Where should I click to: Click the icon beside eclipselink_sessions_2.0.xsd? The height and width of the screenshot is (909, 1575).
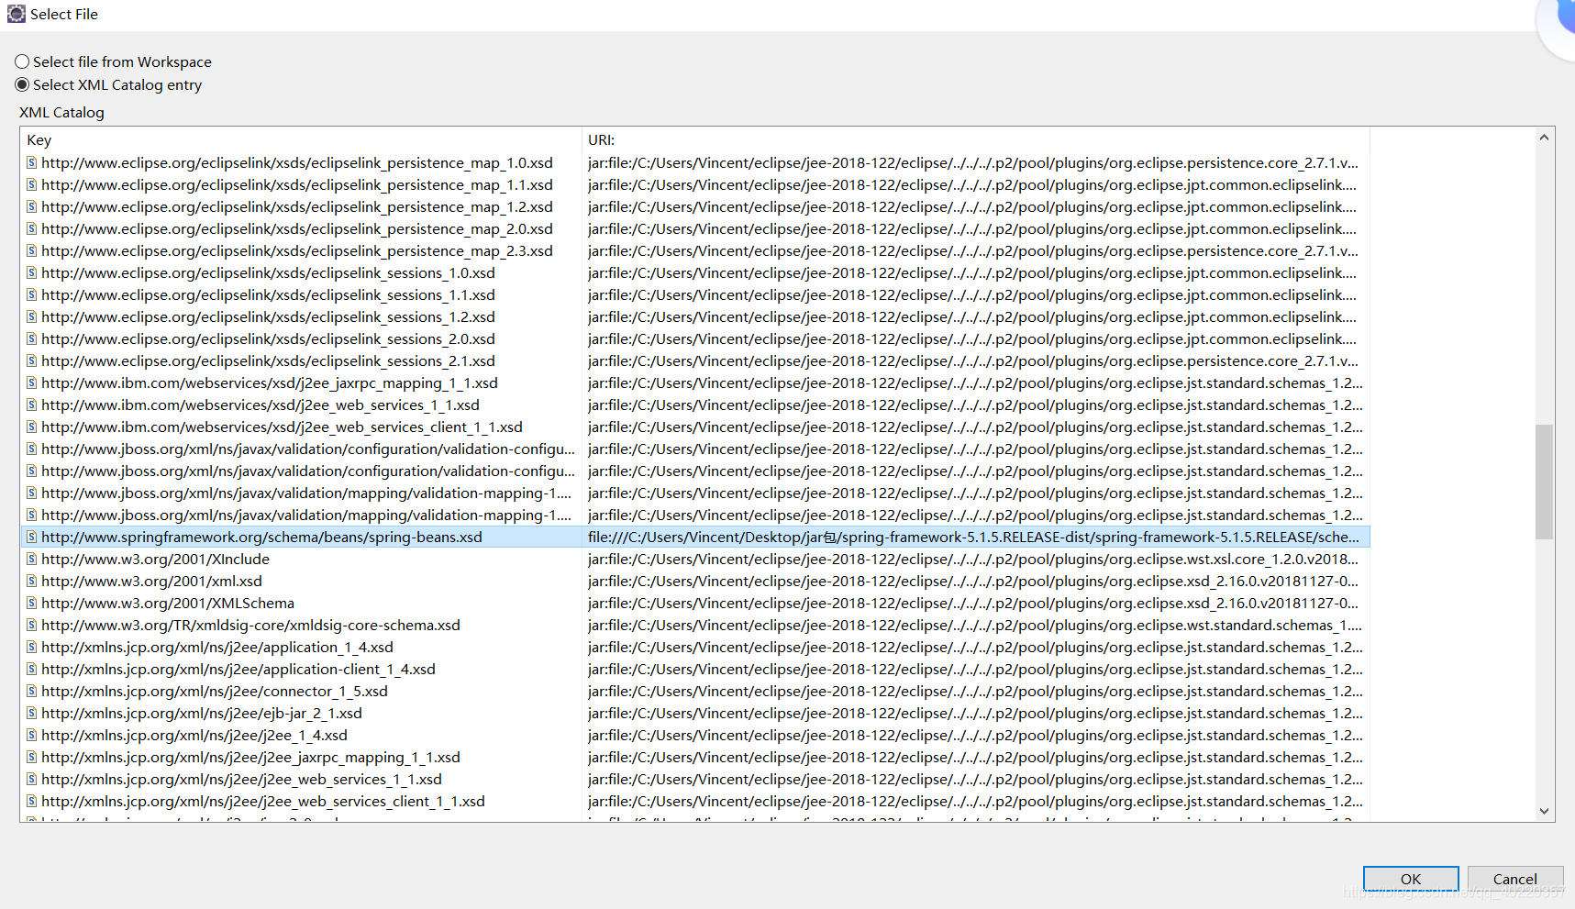tap(32, 339)
